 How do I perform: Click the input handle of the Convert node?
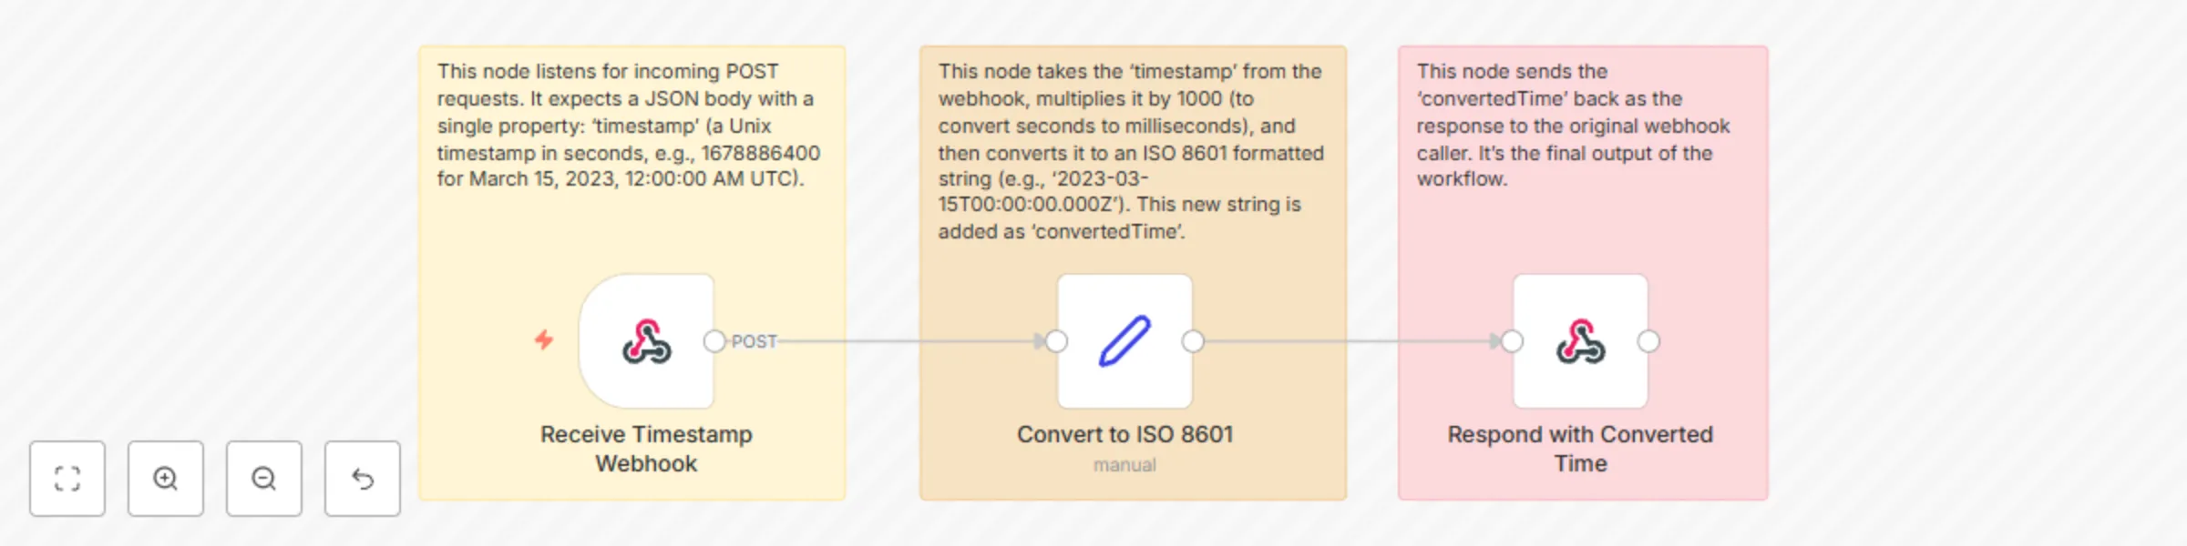[x=1055, y=341]
